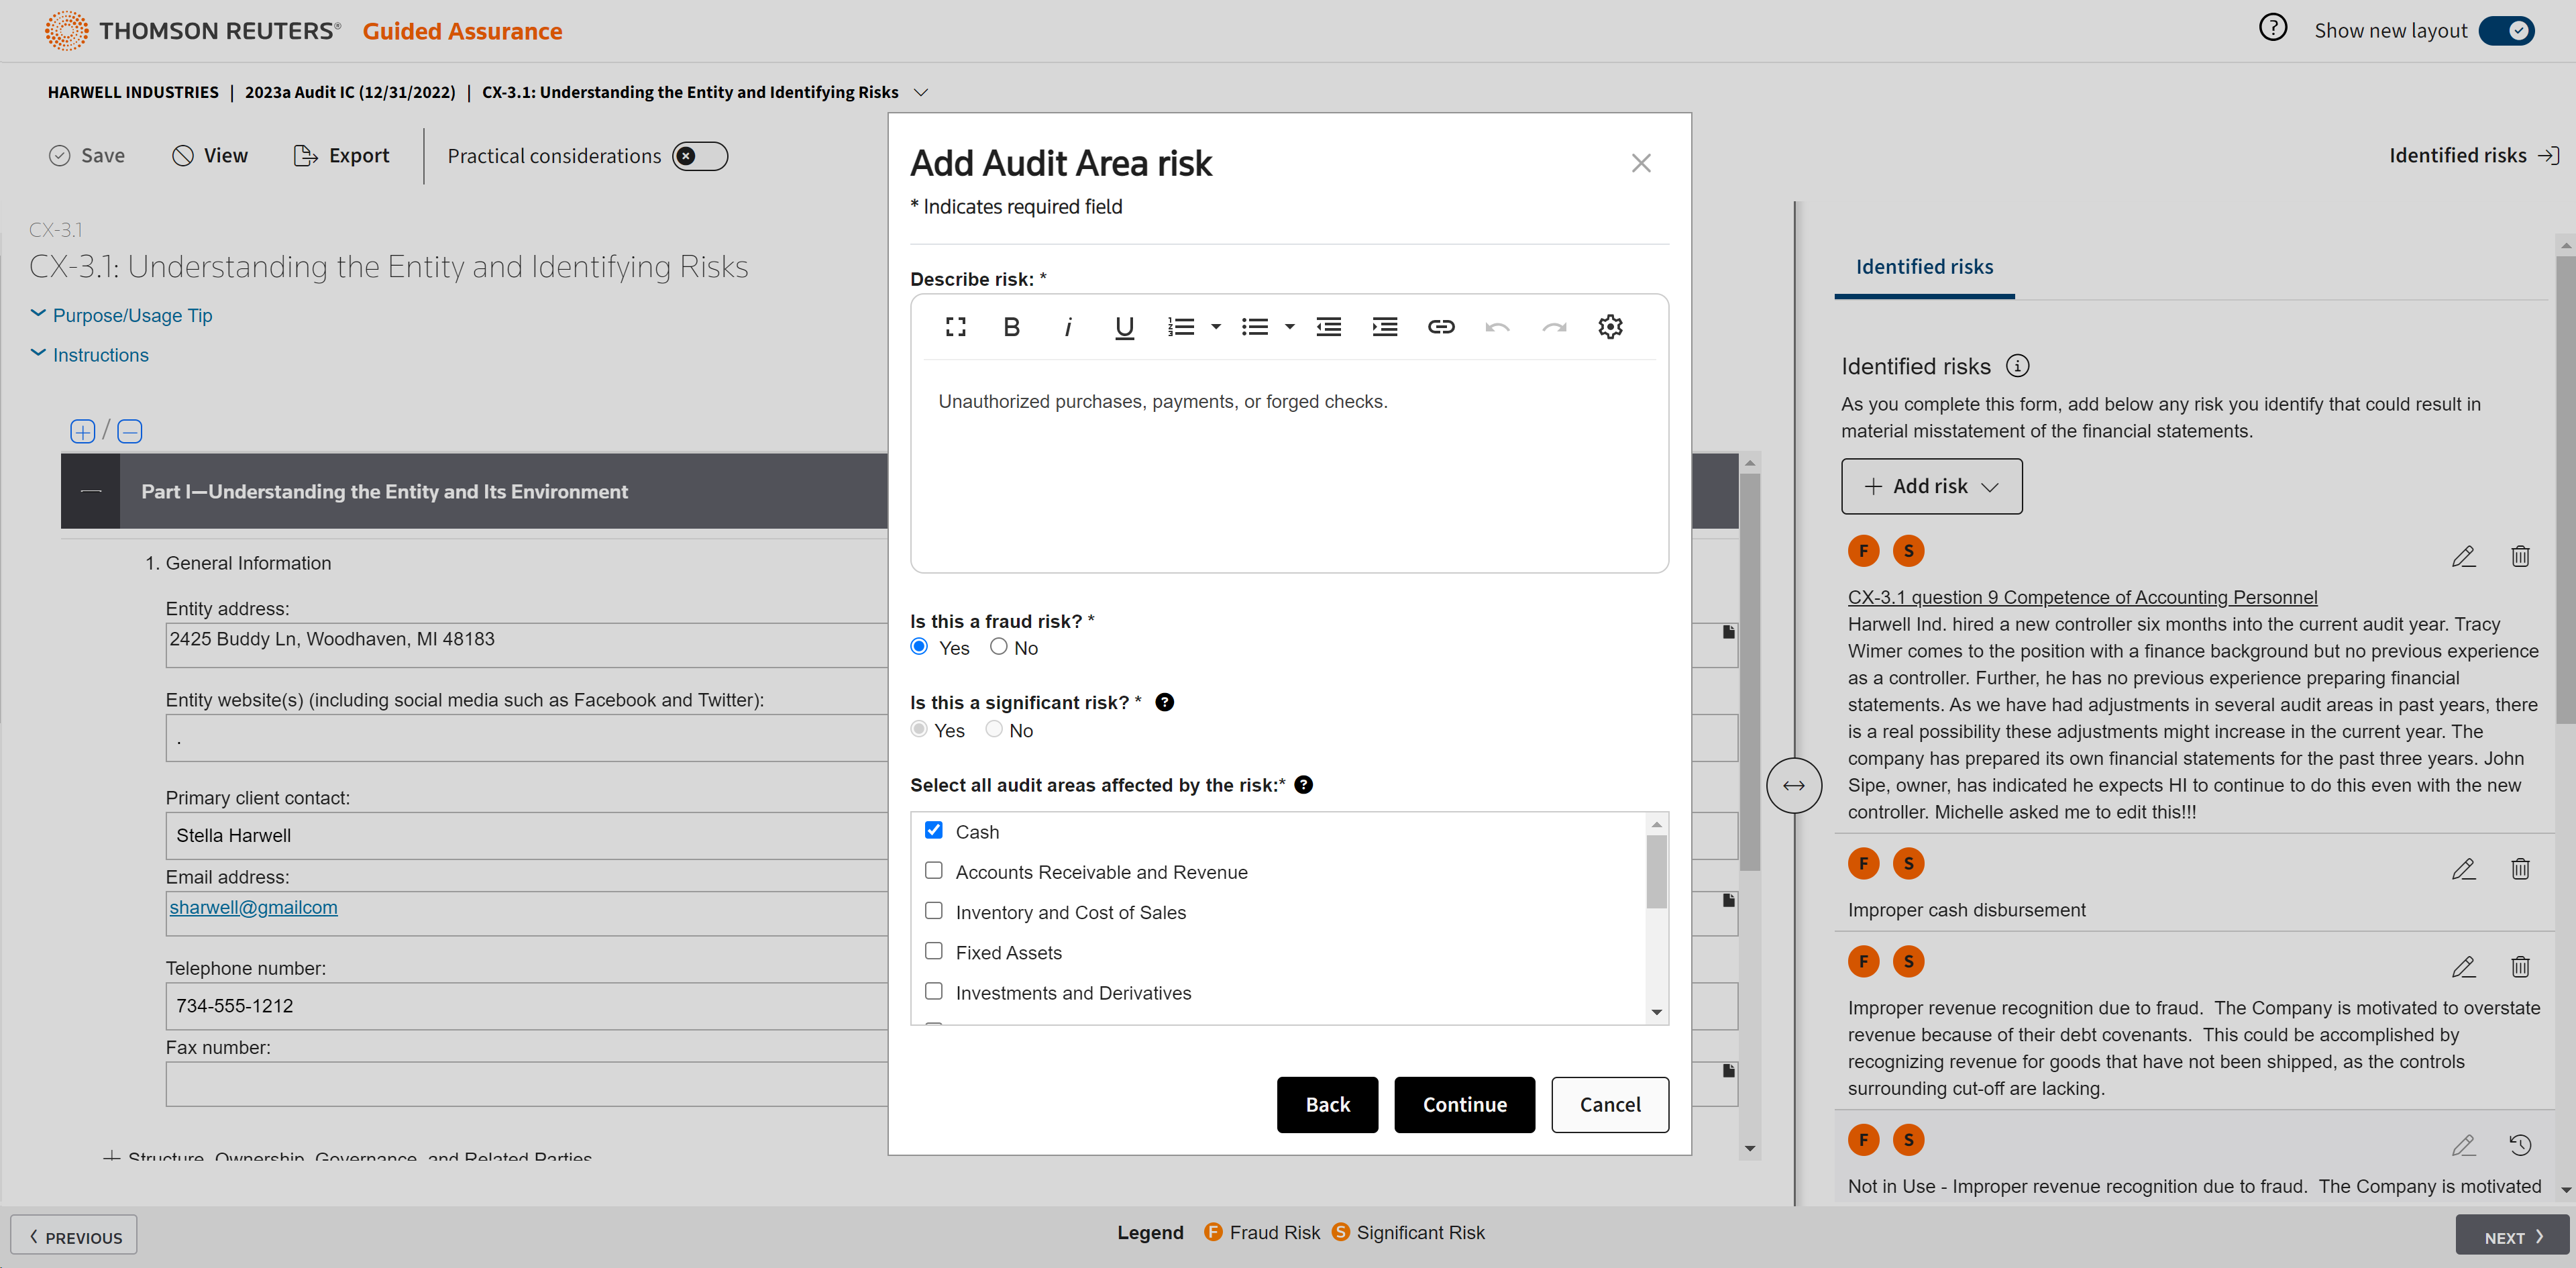This screenshot has height=1268, width=2576.
Task: Open the Add risk dropdown
Action: [x=1931, y=486]
